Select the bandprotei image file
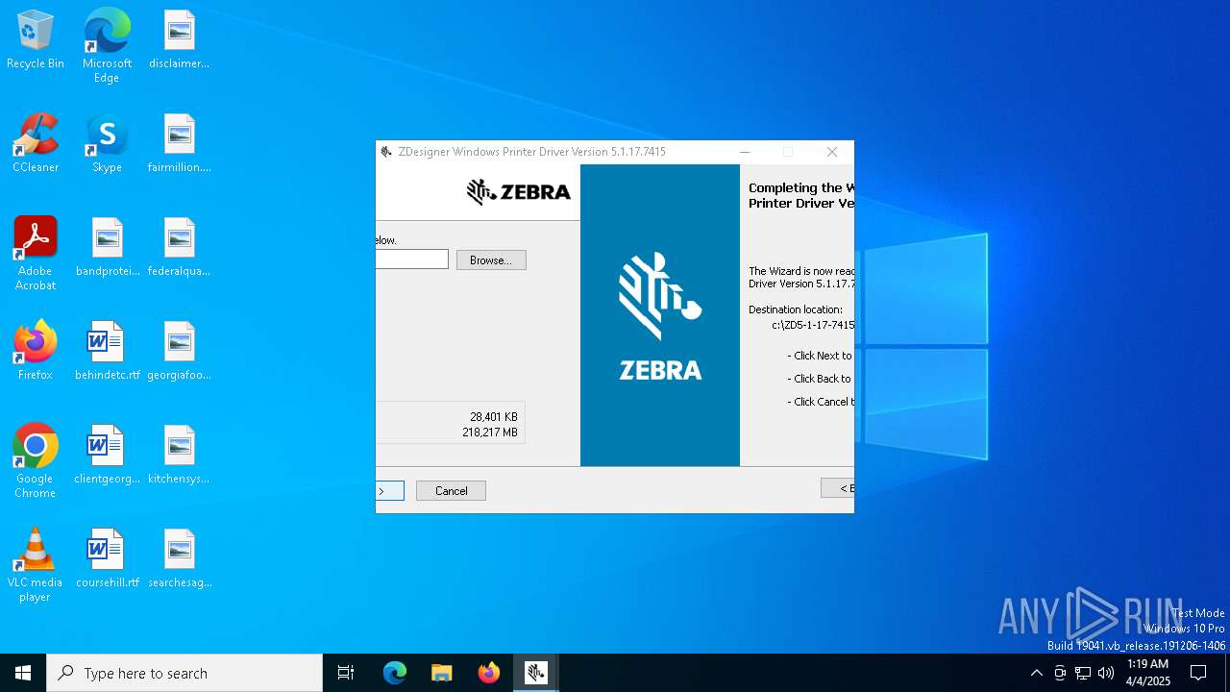This screenshot has height=692, width=1230. (x=108, y=248)
